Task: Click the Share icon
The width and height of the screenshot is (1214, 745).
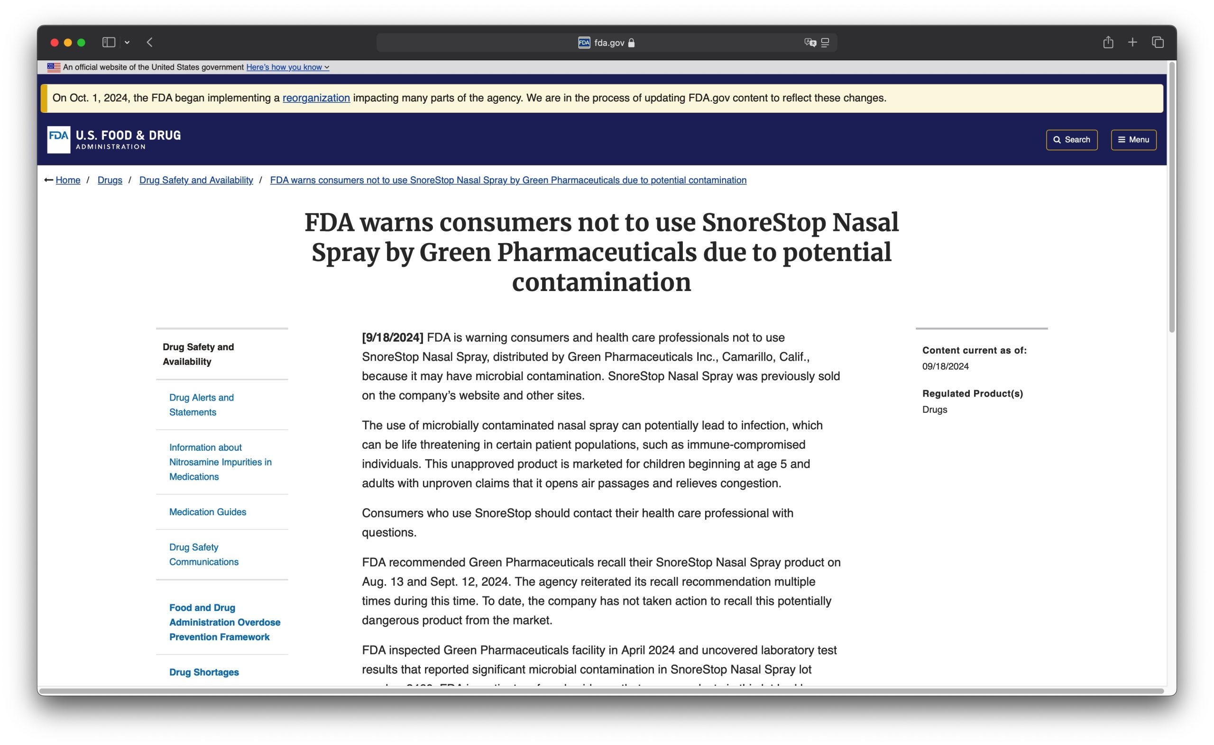Action: point(1109,42)
